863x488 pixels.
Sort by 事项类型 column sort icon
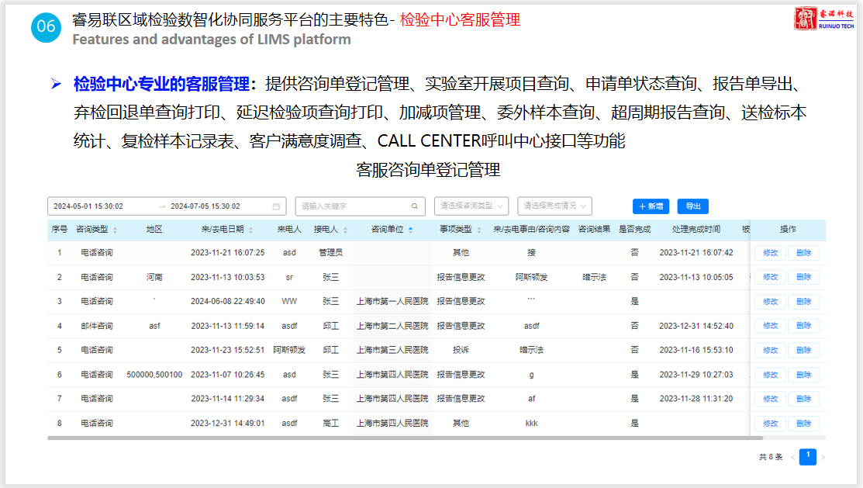click(478, 230)
